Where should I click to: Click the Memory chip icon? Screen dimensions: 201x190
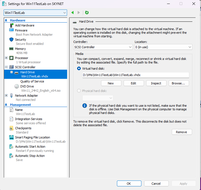(11, 49)
